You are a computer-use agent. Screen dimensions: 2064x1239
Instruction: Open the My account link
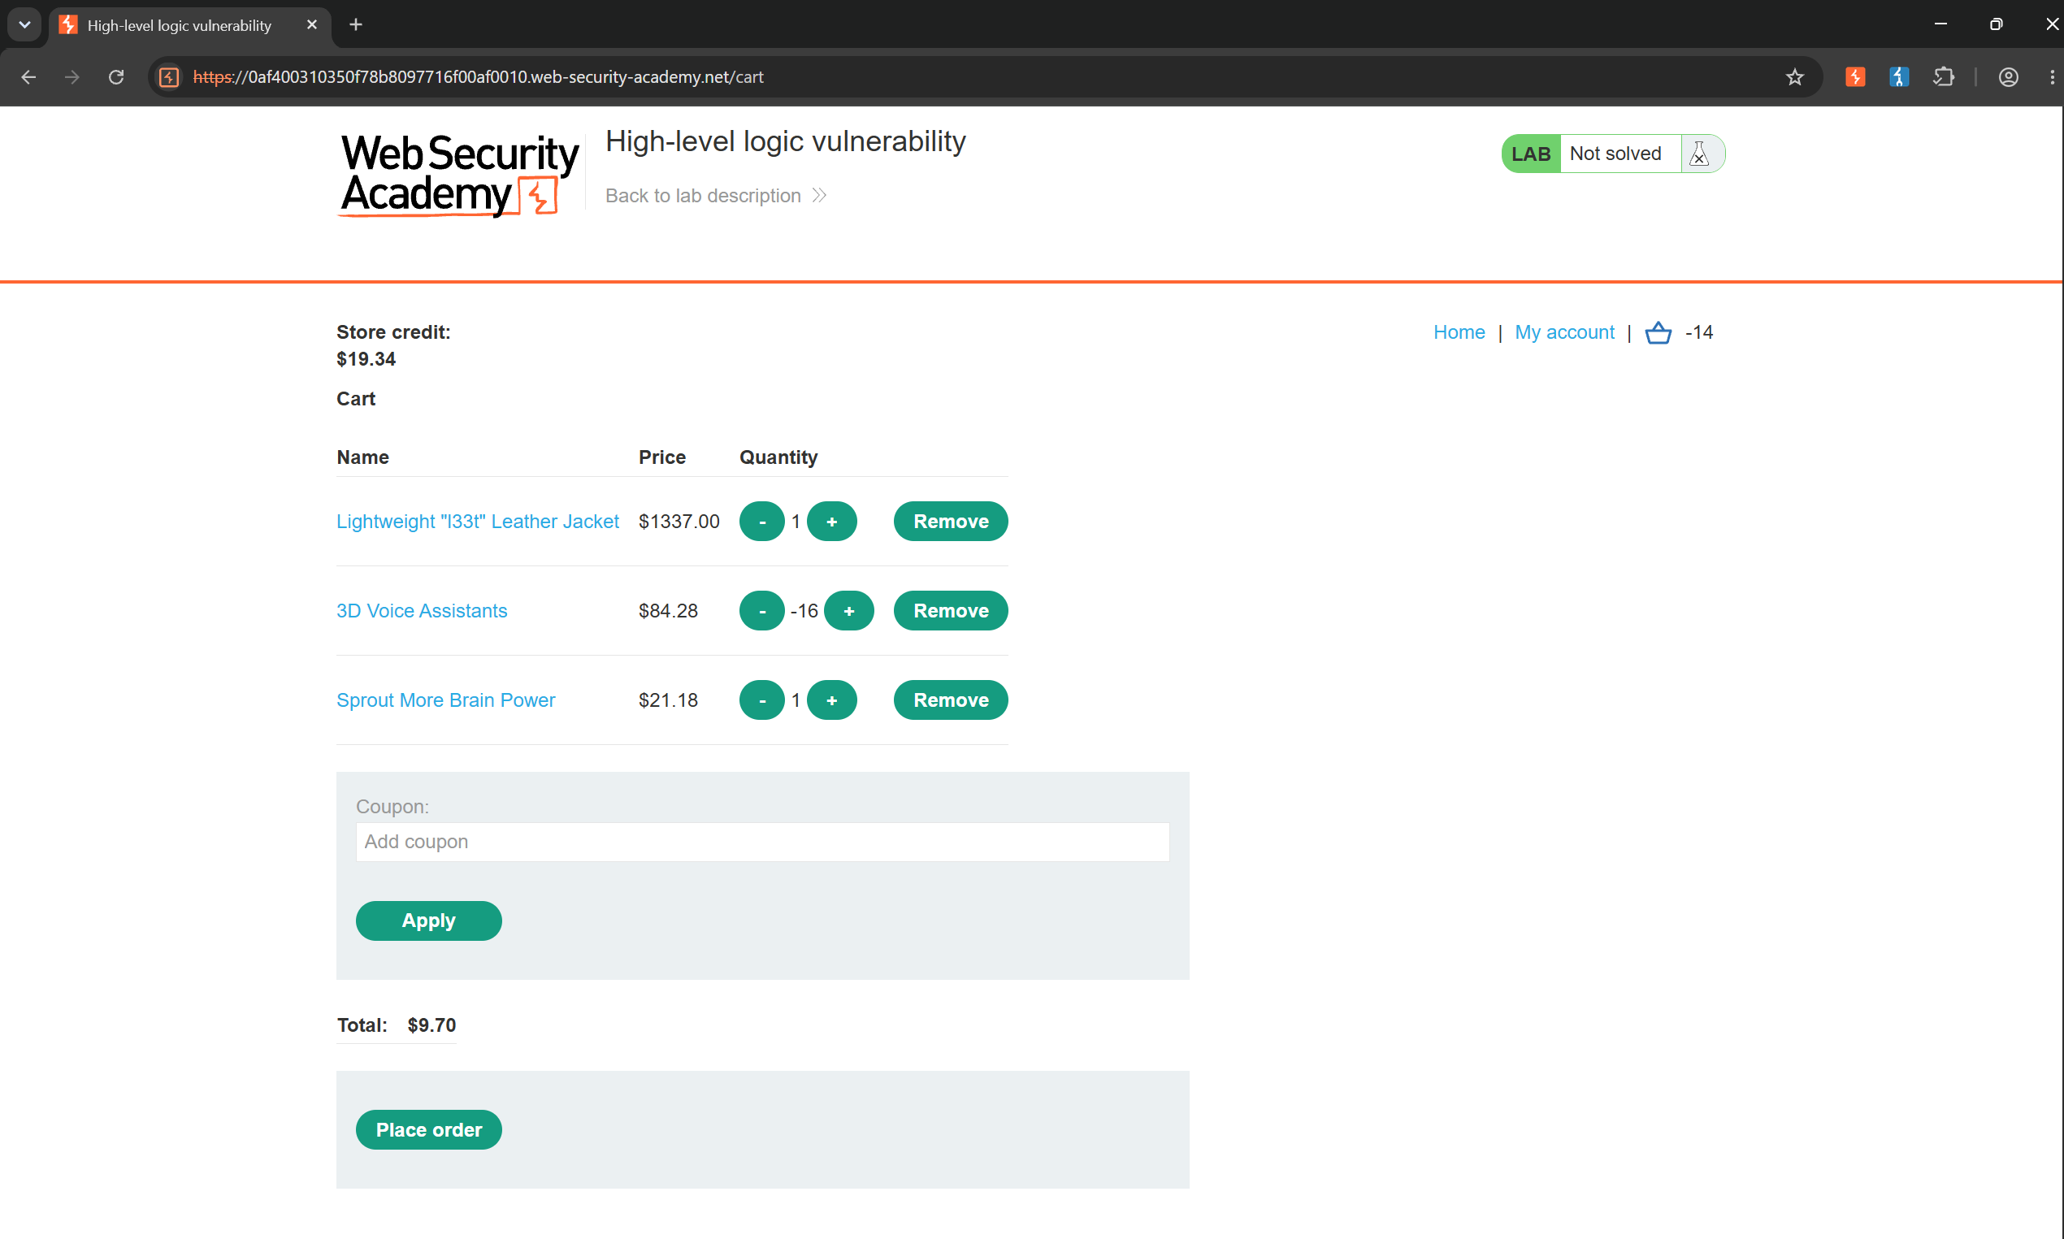click(x=1564, y=332)
